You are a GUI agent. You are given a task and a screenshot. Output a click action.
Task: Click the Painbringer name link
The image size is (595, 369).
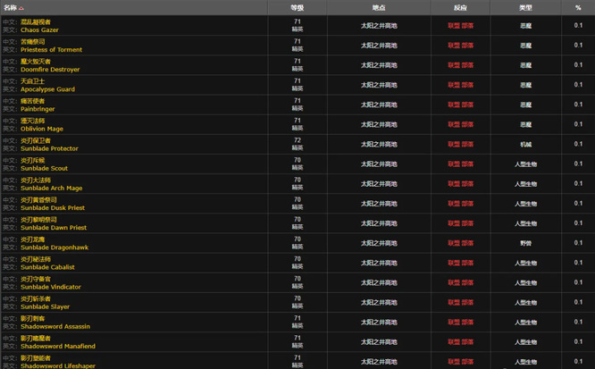pyautogui.click(x=39, y=109)
